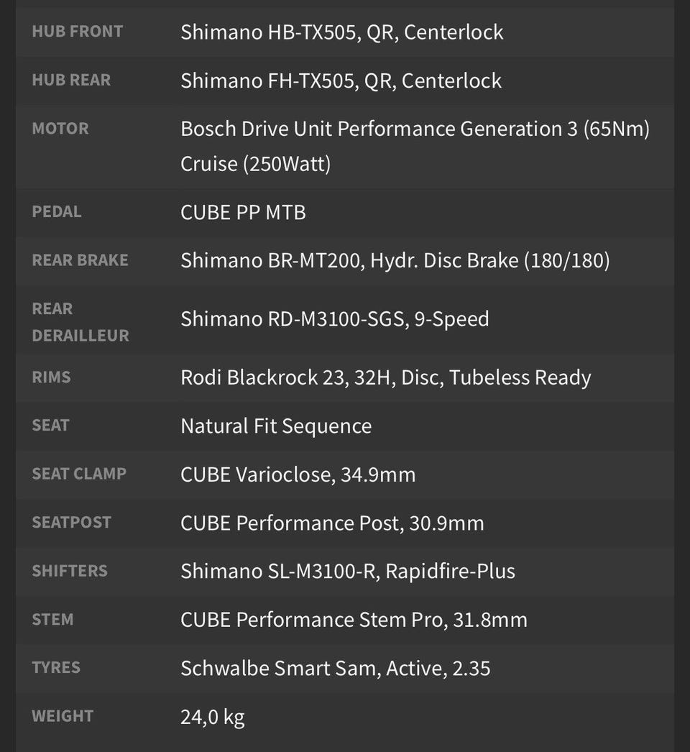The width and height of the screenshot is (690, 752).
Task: Select the Shimano BR-MT200 brake text
Action: tap(395, 261)
